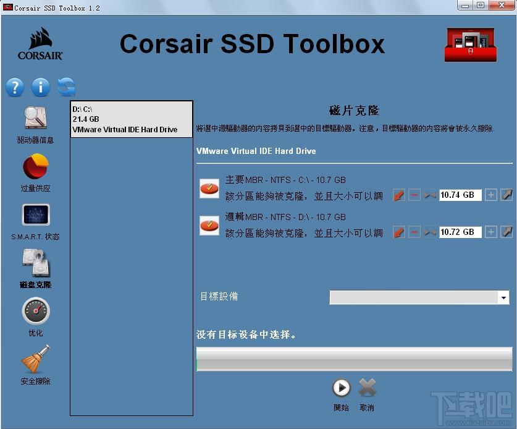Click the expand arrow icon on the C:\ row

click(506, 195)
